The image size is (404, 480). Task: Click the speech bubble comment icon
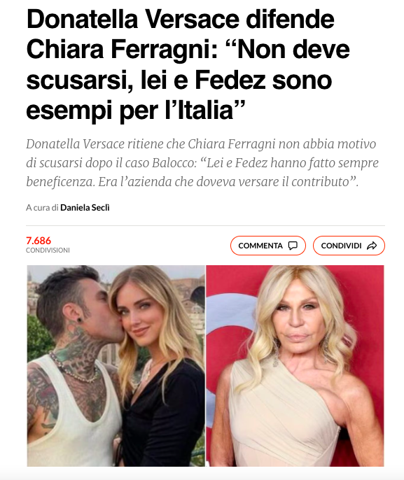293,246
